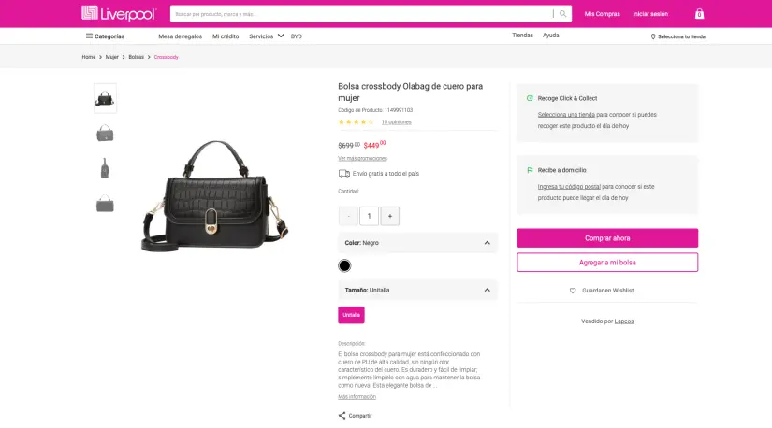
Task: Collapse the Tamaño section chevron
Action: pos(488,290)
